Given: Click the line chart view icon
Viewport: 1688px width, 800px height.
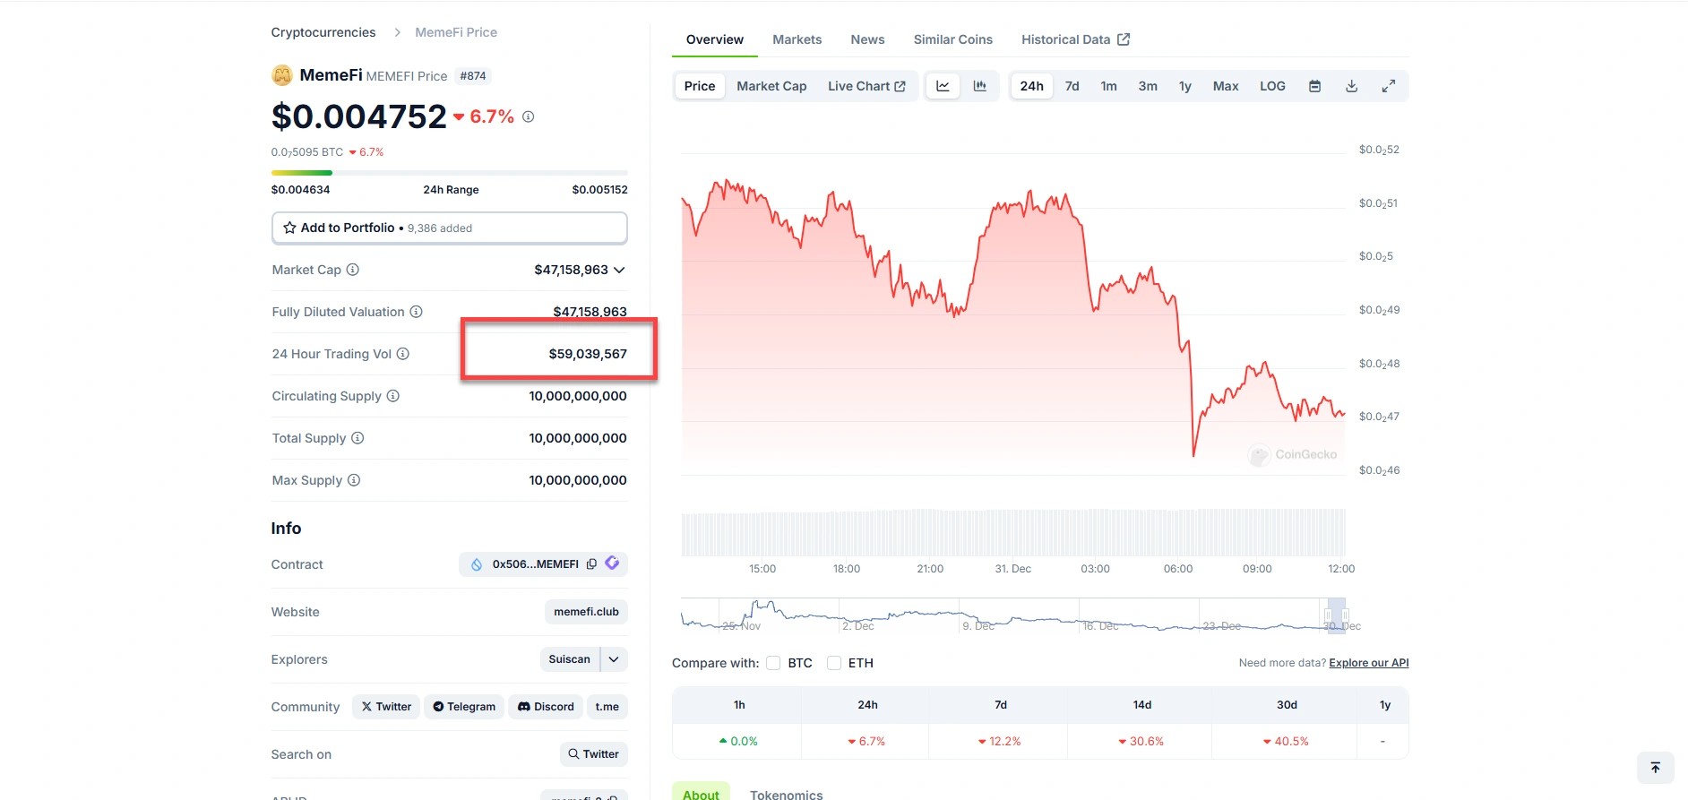Looking at the screenshot, I should [943, 86].
